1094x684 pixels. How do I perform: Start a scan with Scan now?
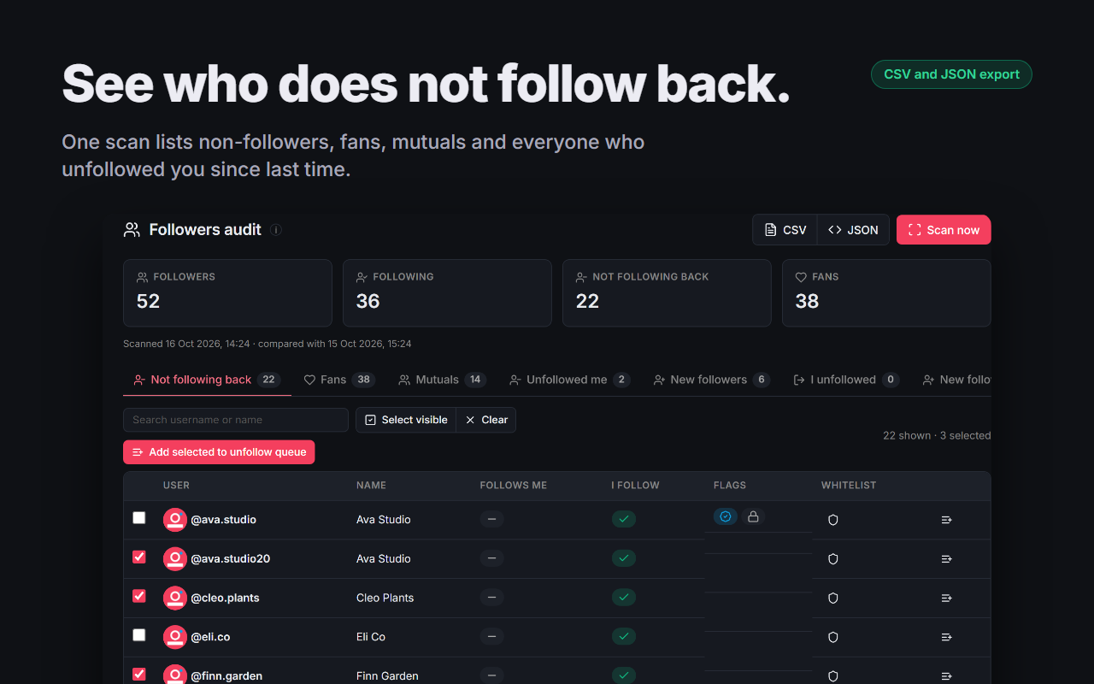pos(944,230)
